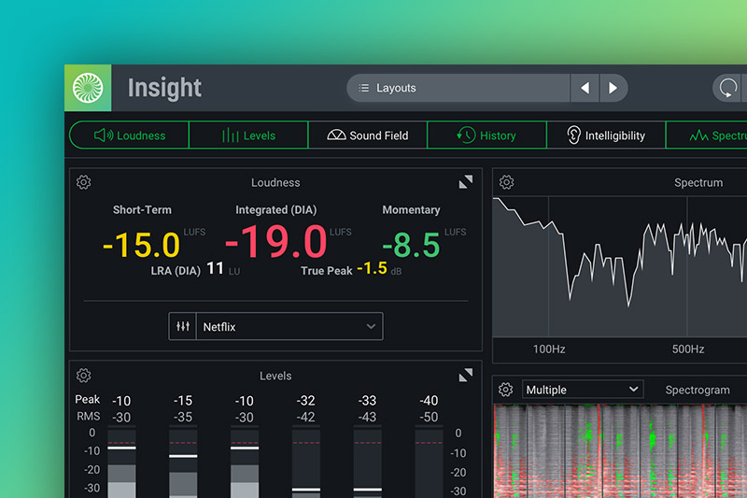
Task: Click the spectrum analyzer curve display
Action: (620, 267)
